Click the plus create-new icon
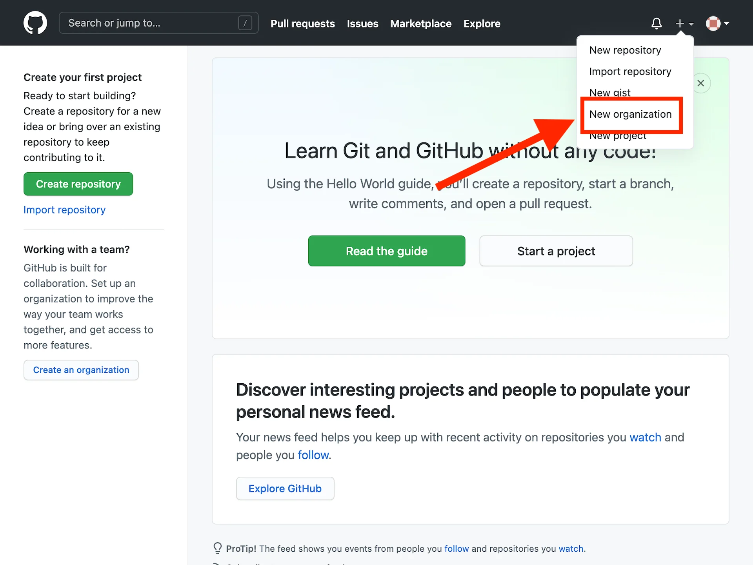Viewport: 753px width, 565px height. point(680,24)
